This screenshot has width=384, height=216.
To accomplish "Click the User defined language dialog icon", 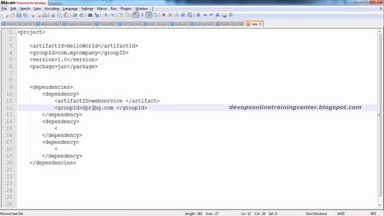I will click(x=155, y=15).
